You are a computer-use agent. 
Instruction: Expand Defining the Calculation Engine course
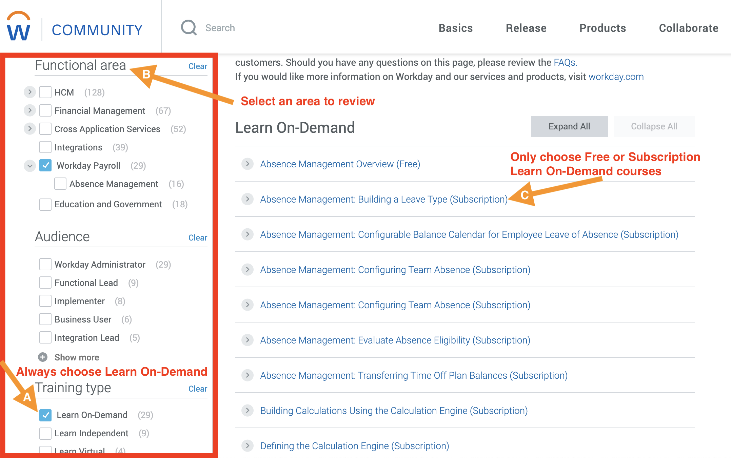point(248,445)
